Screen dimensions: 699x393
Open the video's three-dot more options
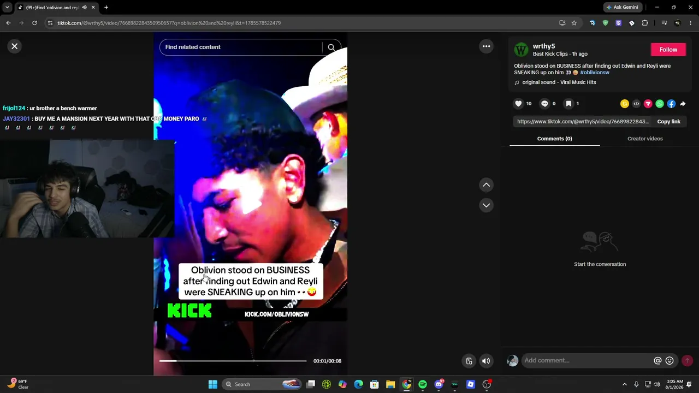point(486,46)
